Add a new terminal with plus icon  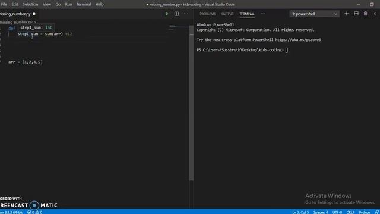pyautogui.click(x=347, y=14)
